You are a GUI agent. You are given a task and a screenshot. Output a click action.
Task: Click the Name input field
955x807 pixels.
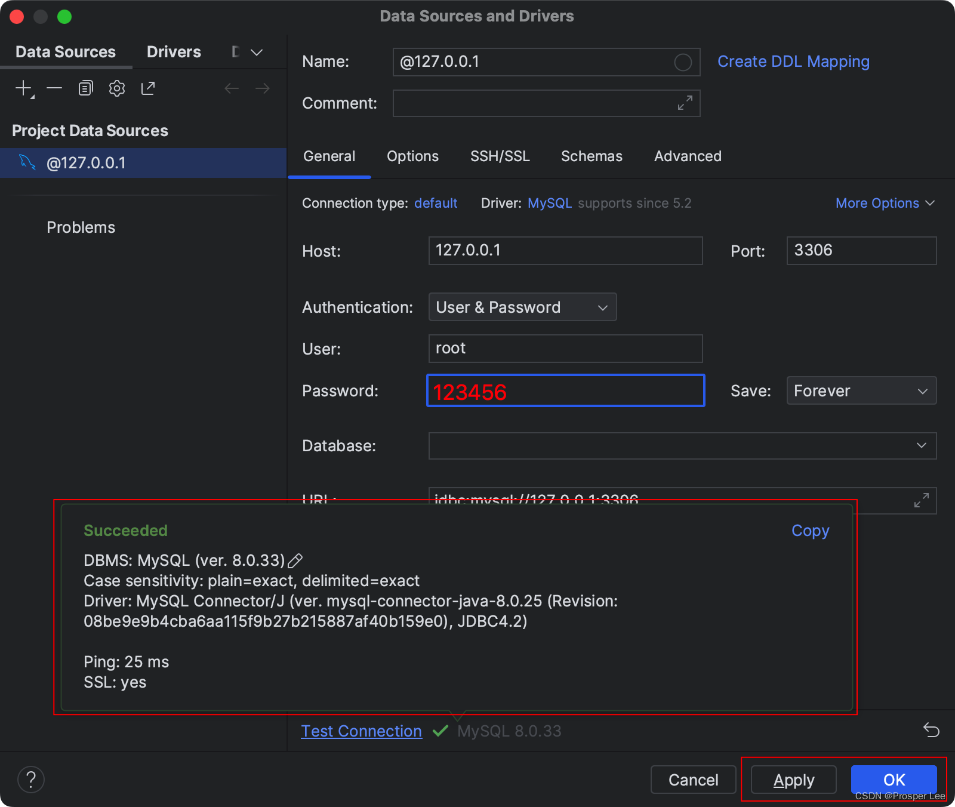[546, 62]
